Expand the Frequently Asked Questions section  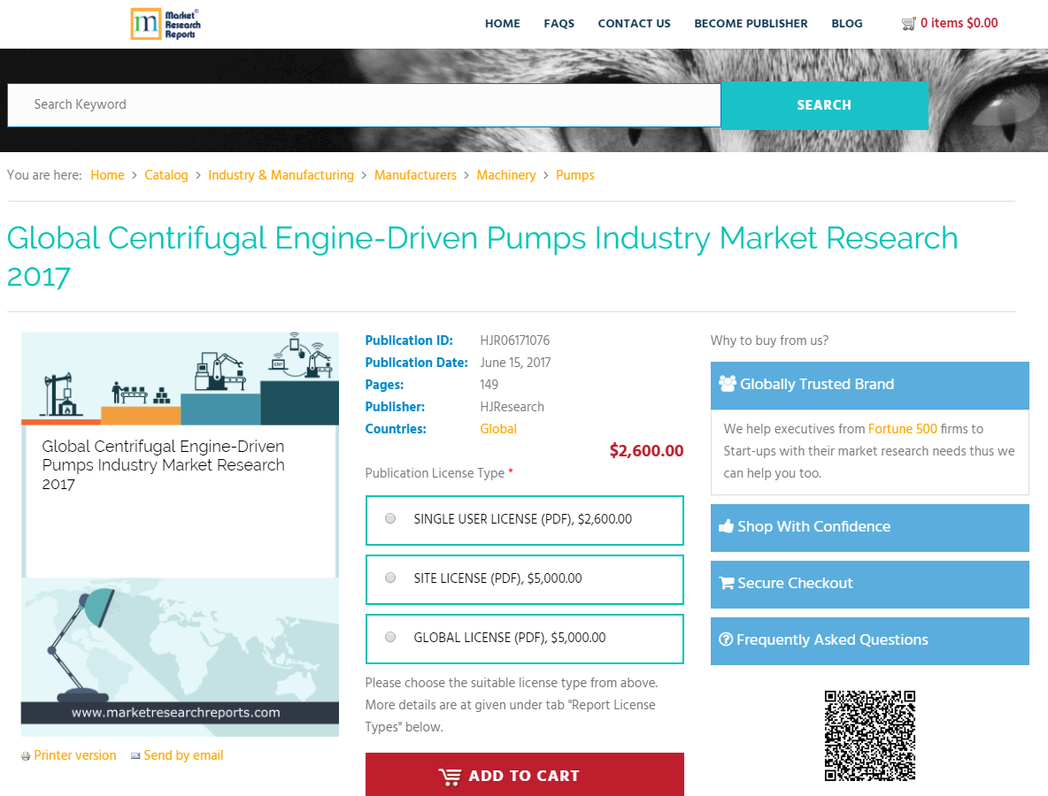pos(869,641)
